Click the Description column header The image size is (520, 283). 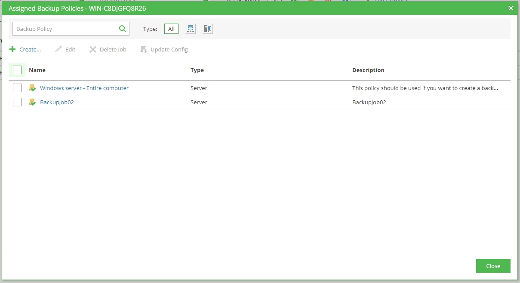pos(368,70)
